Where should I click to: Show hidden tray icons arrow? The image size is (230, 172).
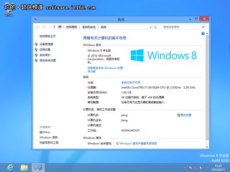click(185, 168)
